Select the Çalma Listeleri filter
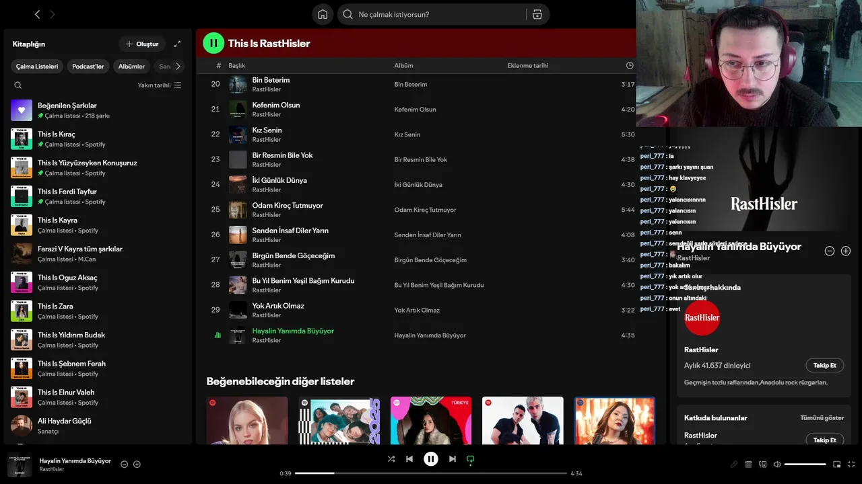 (x=37, y=67)
